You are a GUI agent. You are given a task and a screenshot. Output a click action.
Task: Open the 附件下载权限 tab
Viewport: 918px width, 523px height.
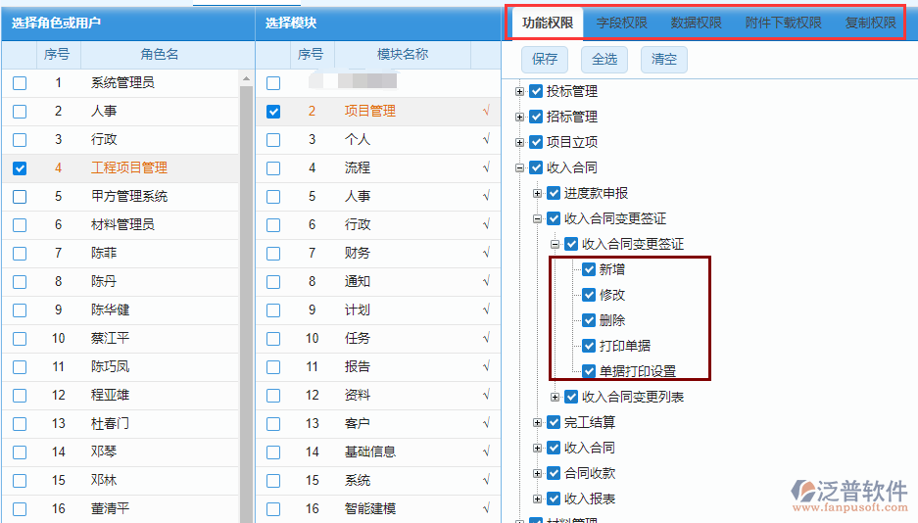pyautogui.click(x=783, y=23)
